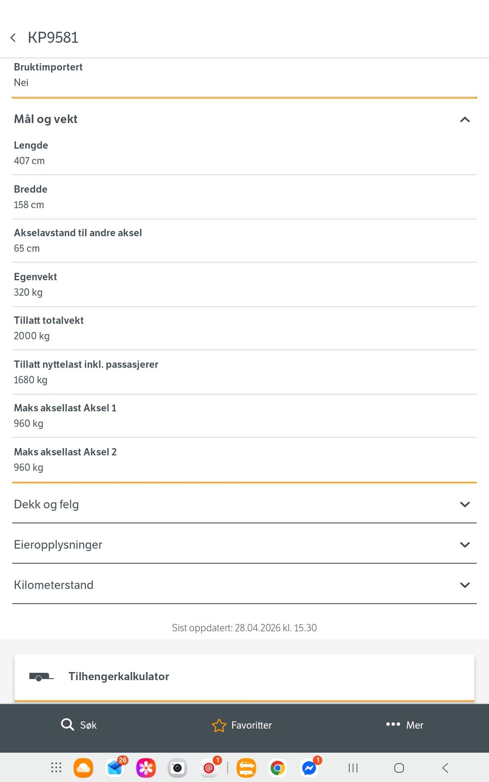Launch the orange cloud app

[84, 768]
